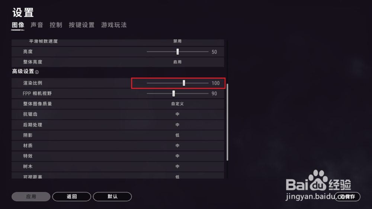372x209 pixels.
Task: Select the 按键设置 tab
Action: click(81, 25)
